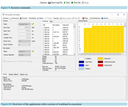128x107 pixels.
Task: Click Run All in Figure 9 session strip
Action: pyautogui.click(x=76, y=3)
